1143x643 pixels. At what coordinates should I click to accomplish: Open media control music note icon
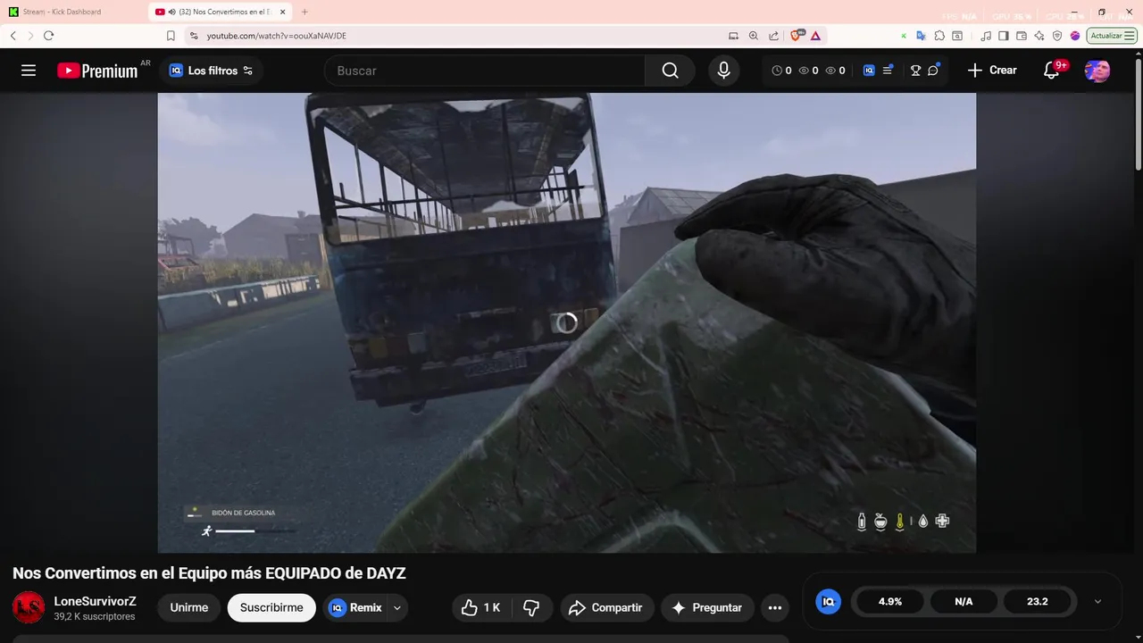(x=986, y=36)
